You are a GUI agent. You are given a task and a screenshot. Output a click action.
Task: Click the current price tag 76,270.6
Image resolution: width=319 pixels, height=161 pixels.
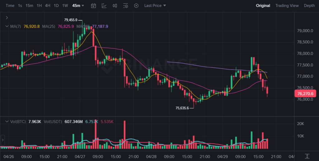[x=306, y=93]
